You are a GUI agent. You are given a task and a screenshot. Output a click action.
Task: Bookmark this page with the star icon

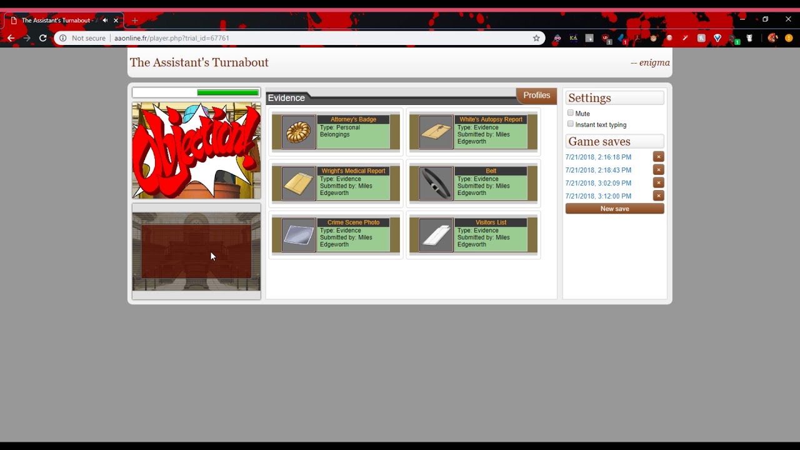(536, 38)
